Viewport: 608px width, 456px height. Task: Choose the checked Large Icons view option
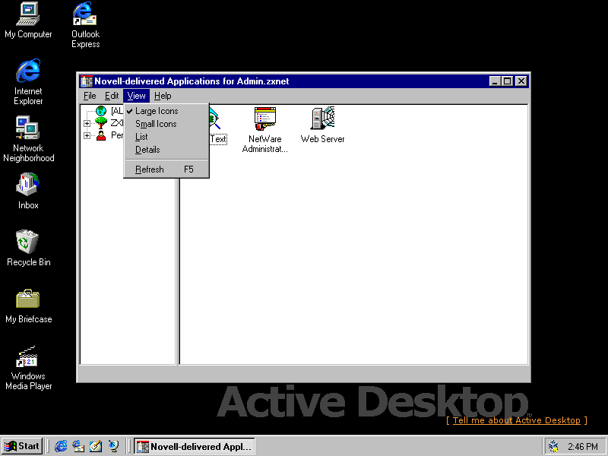point(166,111)
